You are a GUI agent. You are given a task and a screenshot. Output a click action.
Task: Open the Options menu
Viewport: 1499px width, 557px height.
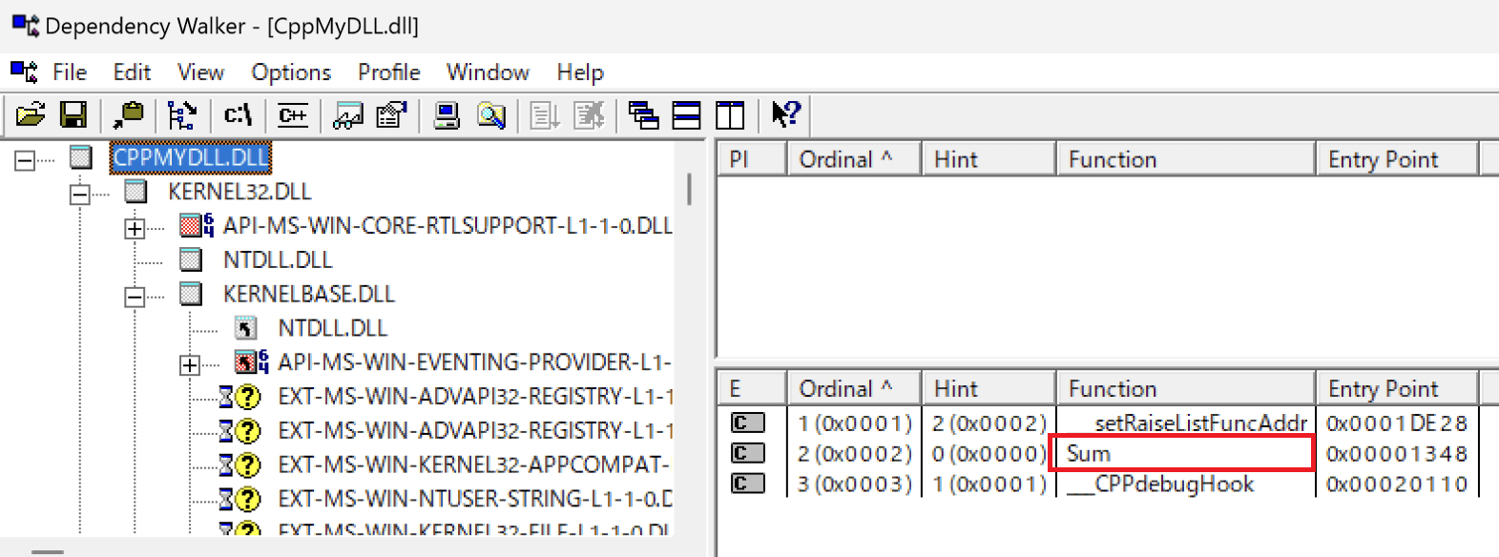(291, 72)
